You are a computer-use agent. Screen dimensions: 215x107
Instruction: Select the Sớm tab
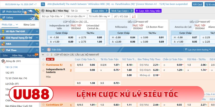(5, 56)
